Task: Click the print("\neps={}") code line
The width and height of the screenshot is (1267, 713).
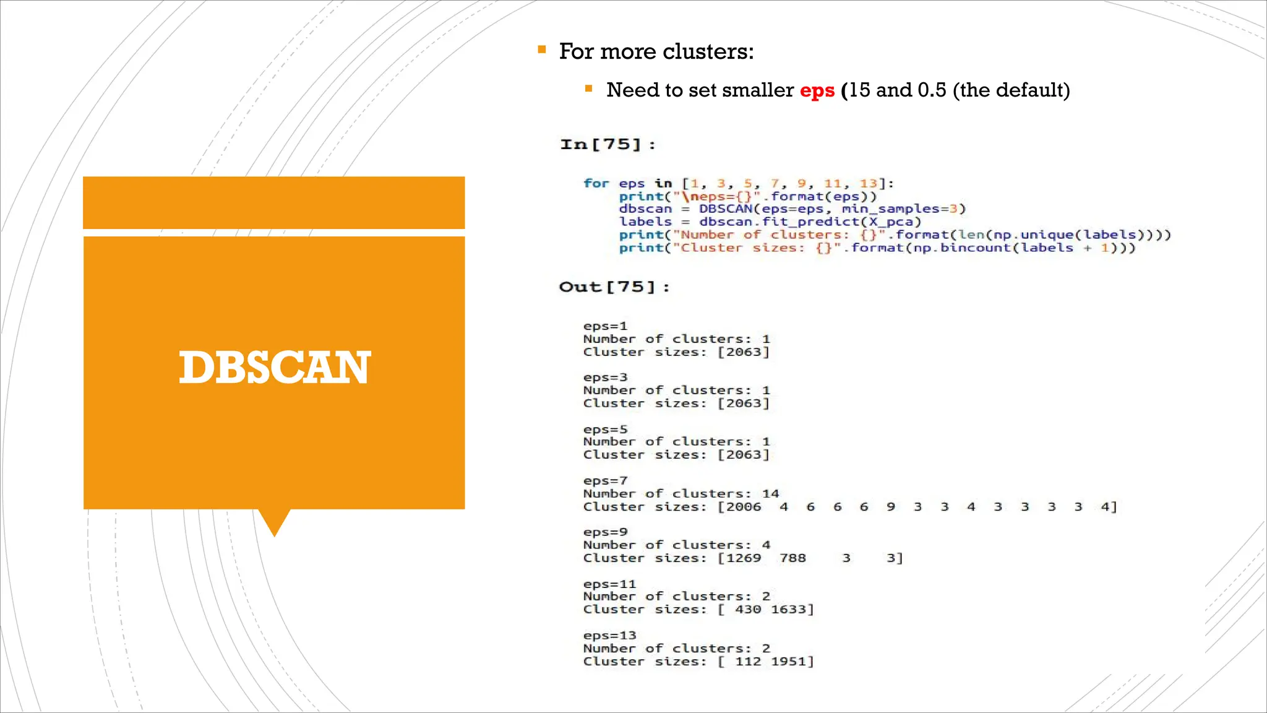Action: click(x=748, y=196)
